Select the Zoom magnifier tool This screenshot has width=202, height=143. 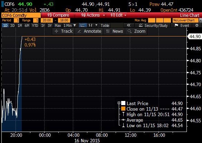[x=136, y=31]
